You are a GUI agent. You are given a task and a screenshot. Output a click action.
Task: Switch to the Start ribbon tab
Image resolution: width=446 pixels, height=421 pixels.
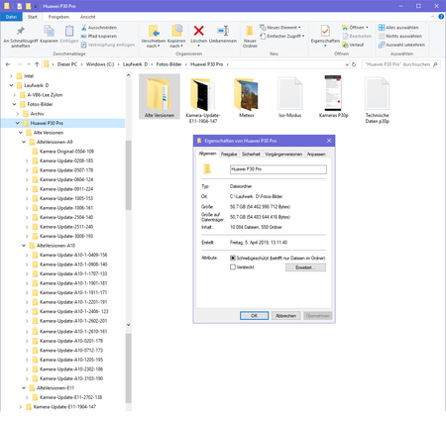pos(33,17)
